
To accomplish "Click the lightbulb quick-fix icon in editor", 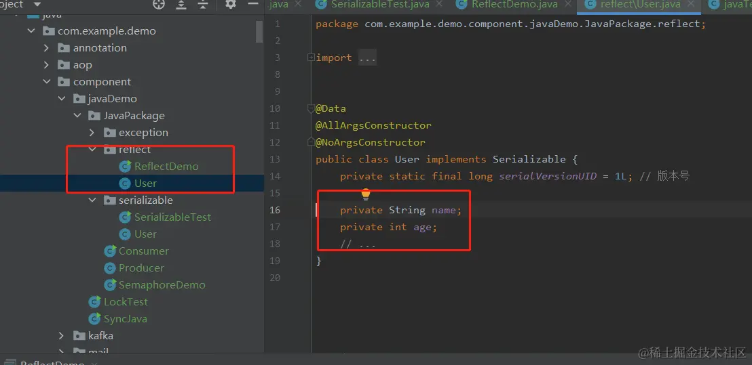I will tap(366, 194).
